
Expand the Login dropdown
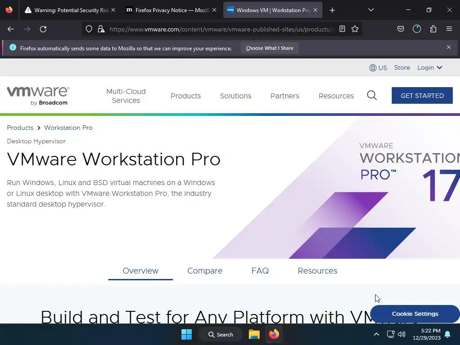pyautogui.click(x=429, y=67)
